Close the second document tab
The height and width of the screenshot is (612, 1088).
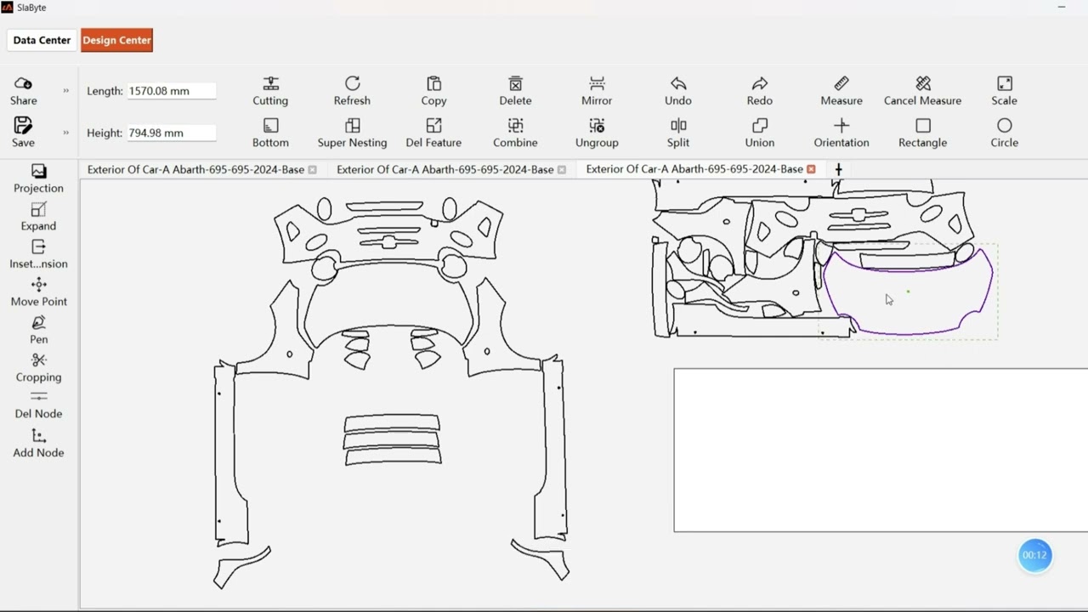click(x=561, y=170)
